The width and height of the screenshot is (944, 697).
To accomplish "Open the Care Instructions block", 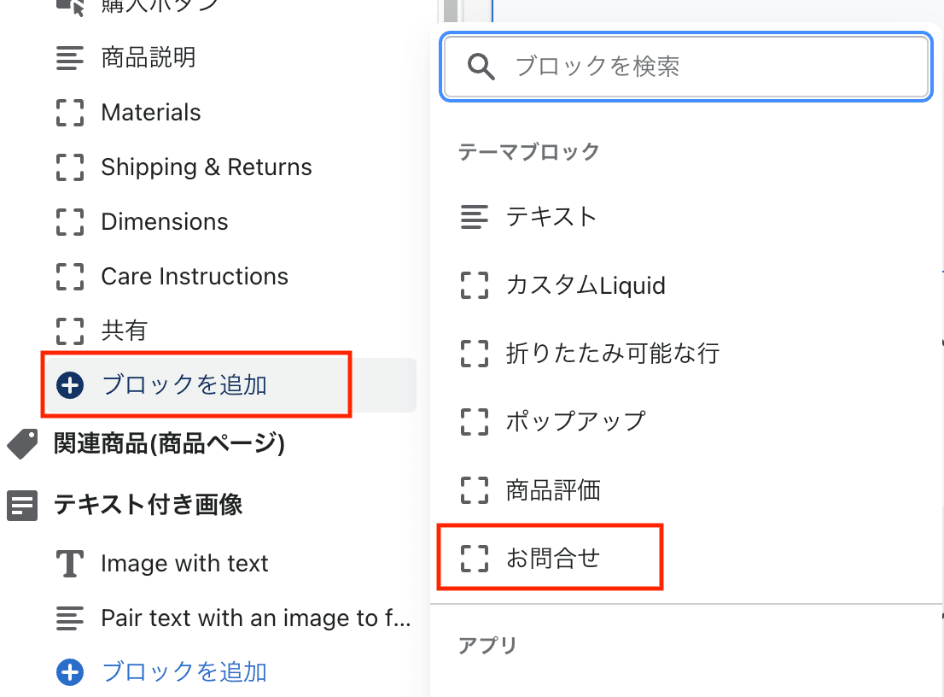I will pyautogui.click(x=195, y=277).
